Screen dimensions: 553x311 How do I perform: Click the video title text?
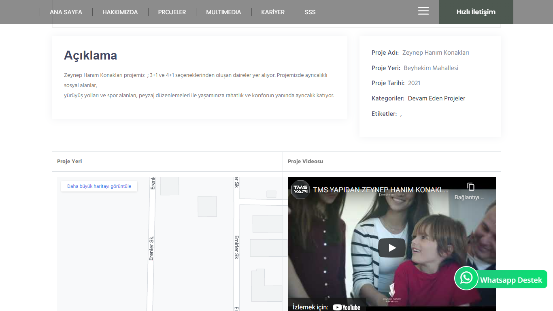[381, 190]
